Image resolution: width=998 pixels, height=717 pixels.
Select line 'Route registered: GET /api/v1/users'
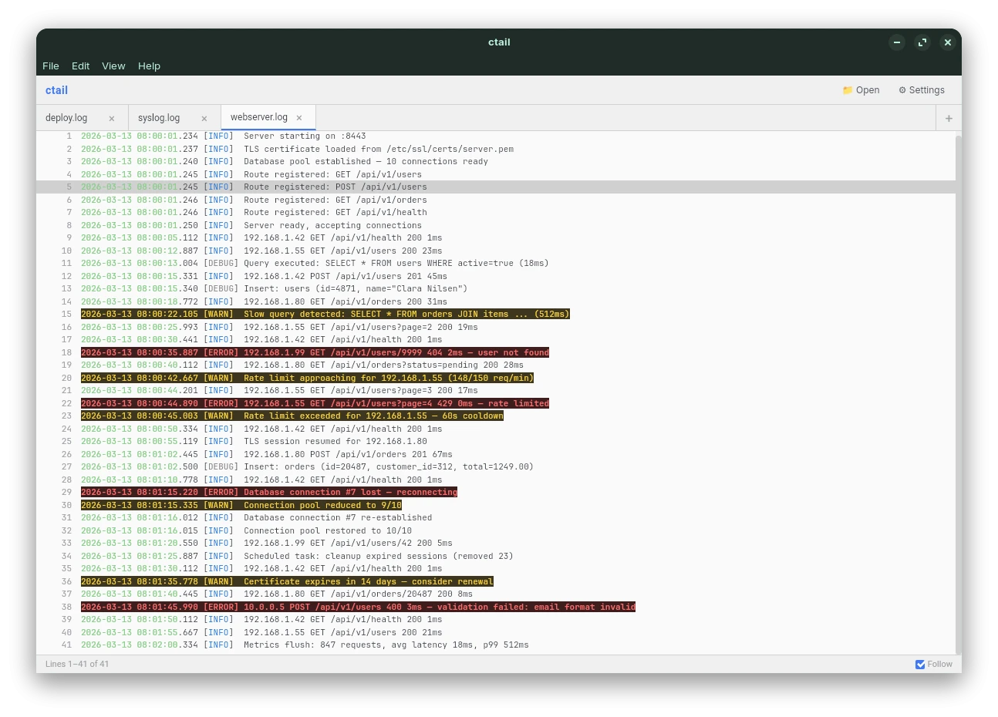pos(496,174)
